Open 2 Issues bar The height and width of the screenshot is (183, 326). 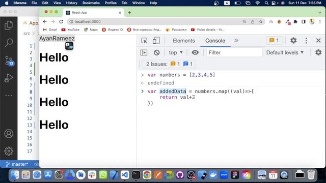169,64
